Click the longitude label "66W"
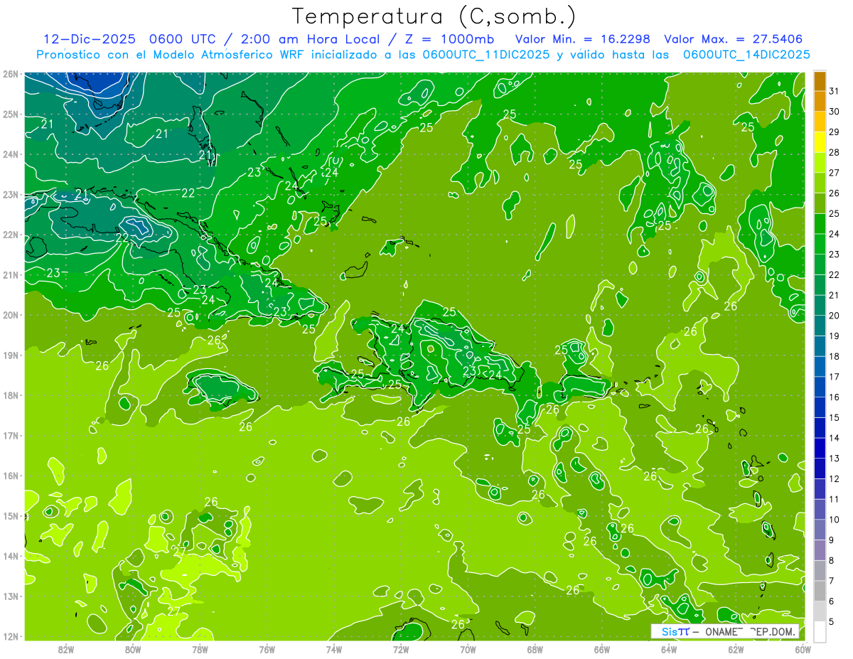Image resolution: width=853 pixels, height=659 pixels. click(x=602, y=648)
